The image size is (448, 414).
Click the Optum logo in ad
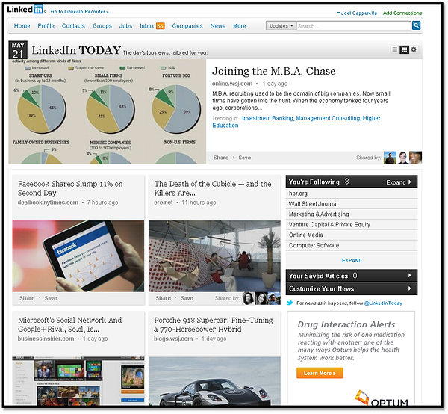[381, 398]
